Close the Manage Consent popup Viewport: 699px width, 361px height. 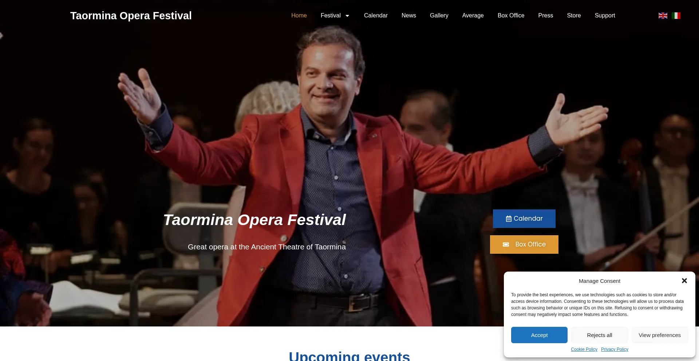pos(684,281)
